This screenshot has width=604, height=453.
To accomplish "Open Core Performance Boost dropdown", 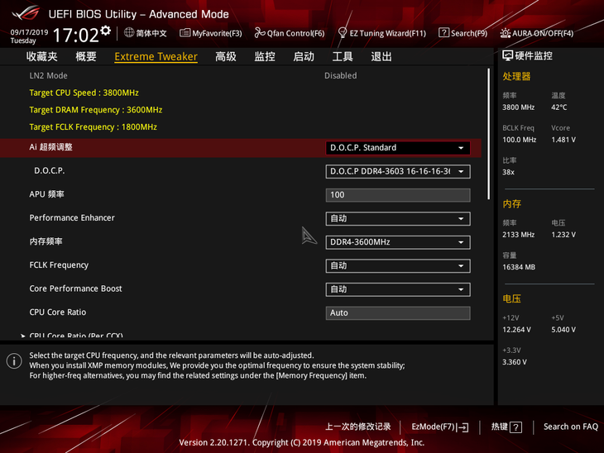I will (397, 289).
